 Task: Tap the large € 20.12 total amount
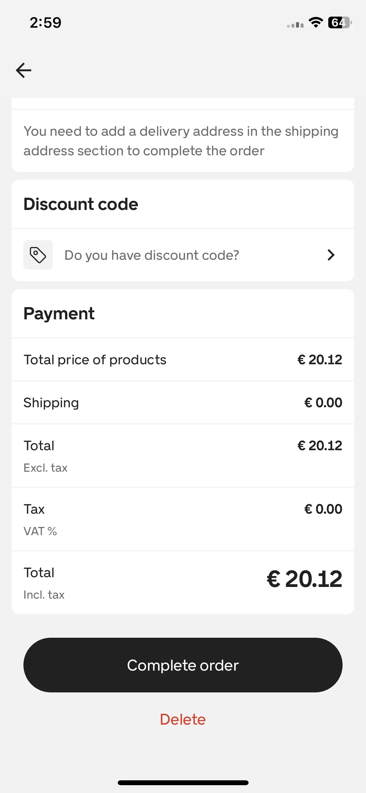(x=305, y=579)
